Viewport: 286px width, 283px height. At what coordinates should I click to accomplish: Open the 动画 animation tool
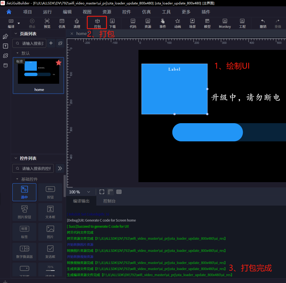(x=178, y=23)
